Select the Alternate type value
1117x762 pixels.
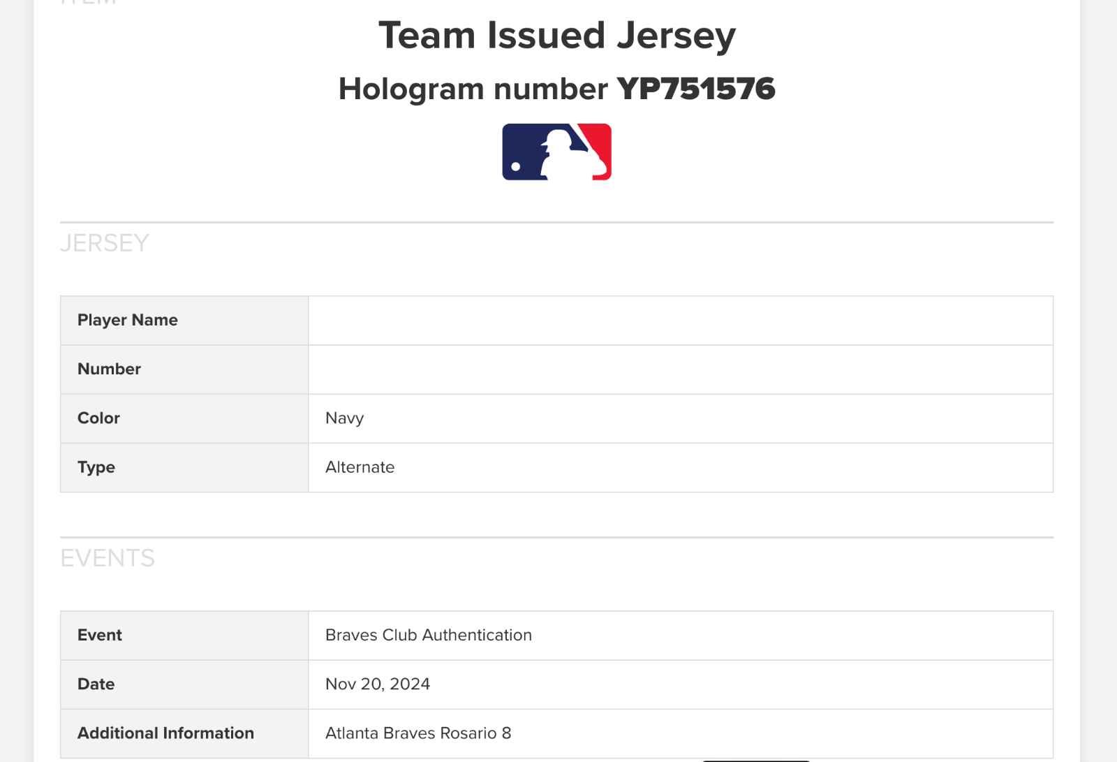pyautogui.click(x=360, y=467)
